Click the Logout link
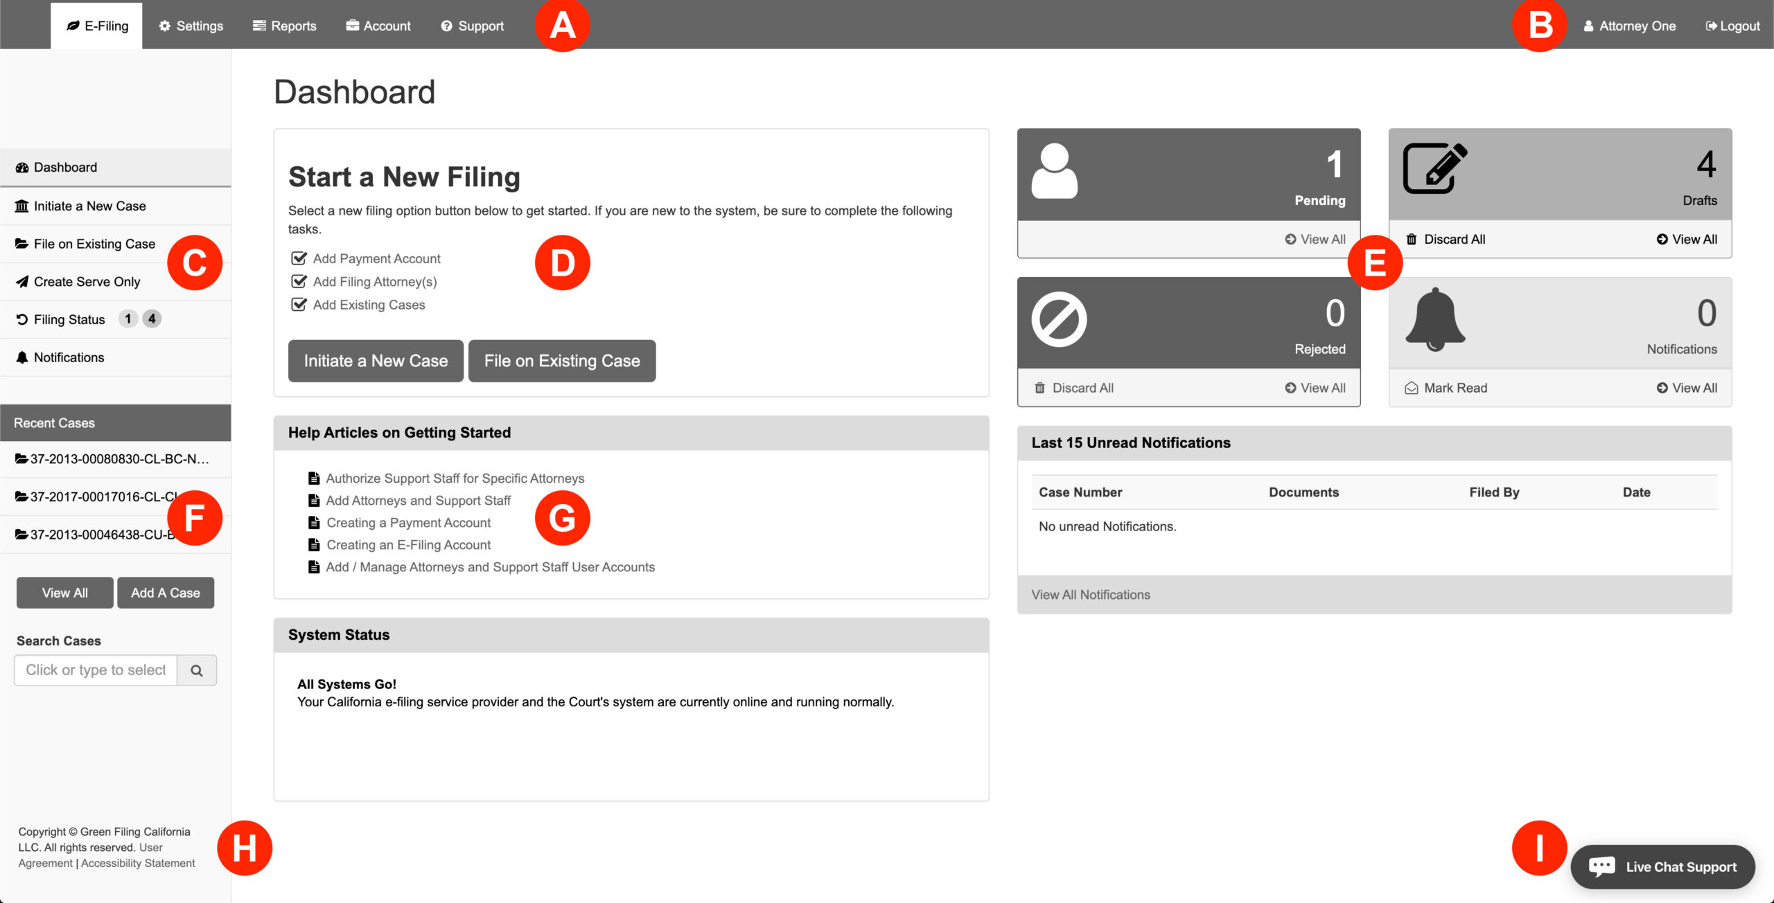Image resolution: width=1774 pixels, height=903 pixels. point(1732,26)
